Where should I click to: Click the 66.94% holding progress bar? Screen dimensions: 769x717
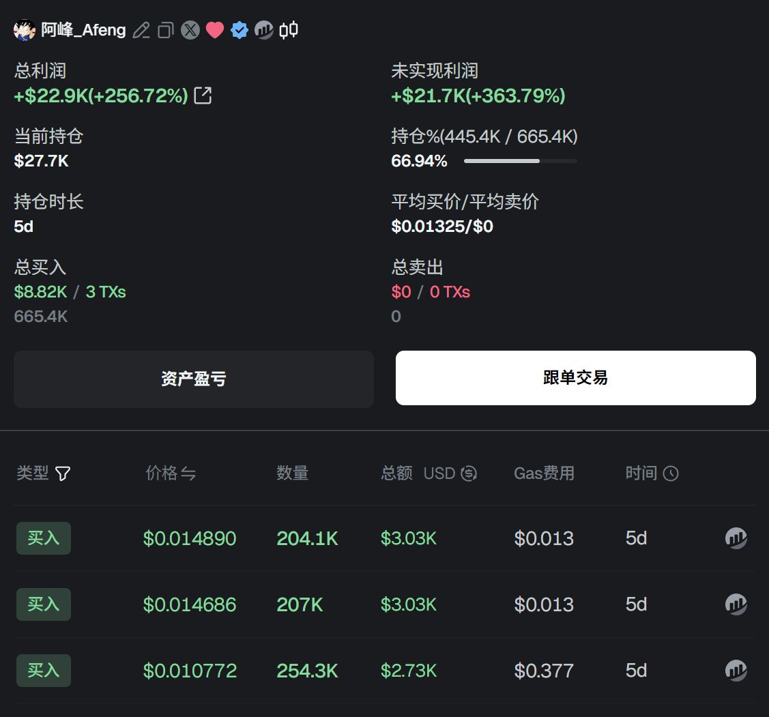coord(520,161)
